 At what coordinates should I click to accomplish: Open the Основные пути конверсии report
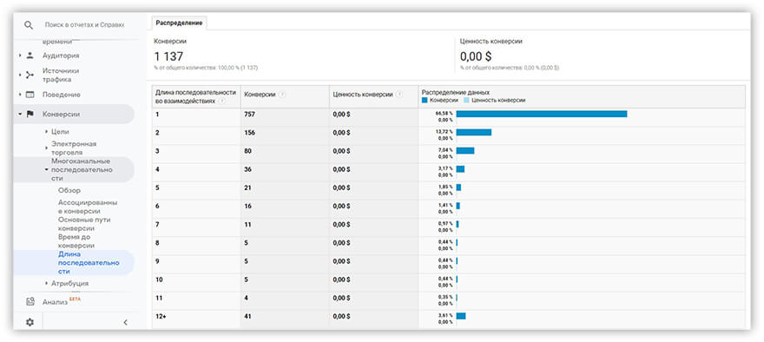(x=84, y=224)
